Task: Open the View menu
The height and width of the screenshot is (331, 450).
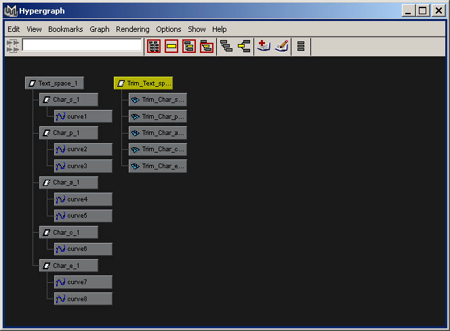Action: [34, 29]
